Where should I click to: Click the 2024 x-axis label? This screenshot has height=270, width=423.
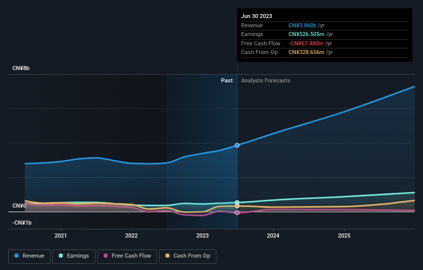click(x=273, y=236)
